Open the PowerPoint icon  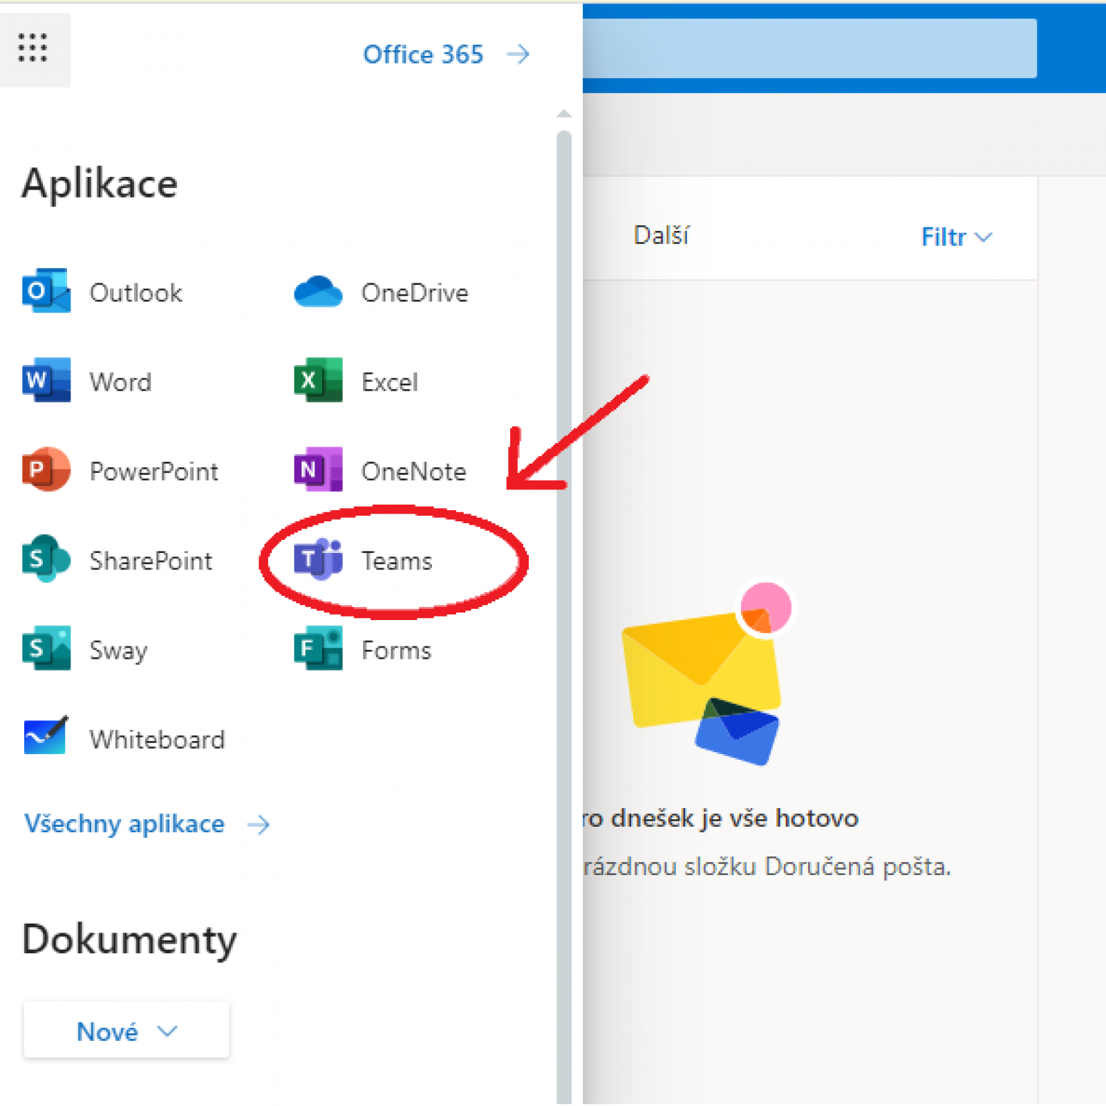(46, 470)
